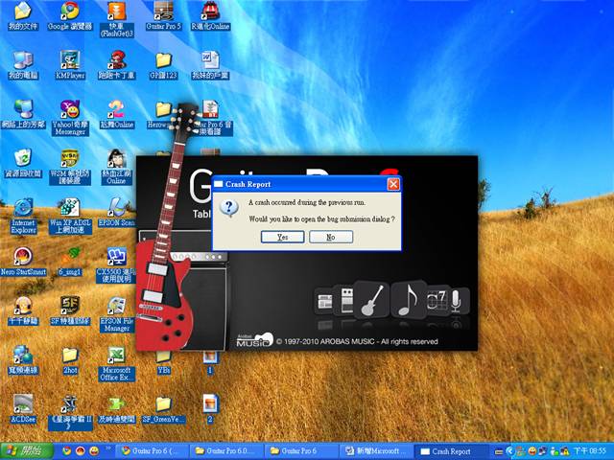The width and height of the screenshot is (614, 460).
Task: Open the FlashGet 3 desktop shortcut
Action: point(117,19)
